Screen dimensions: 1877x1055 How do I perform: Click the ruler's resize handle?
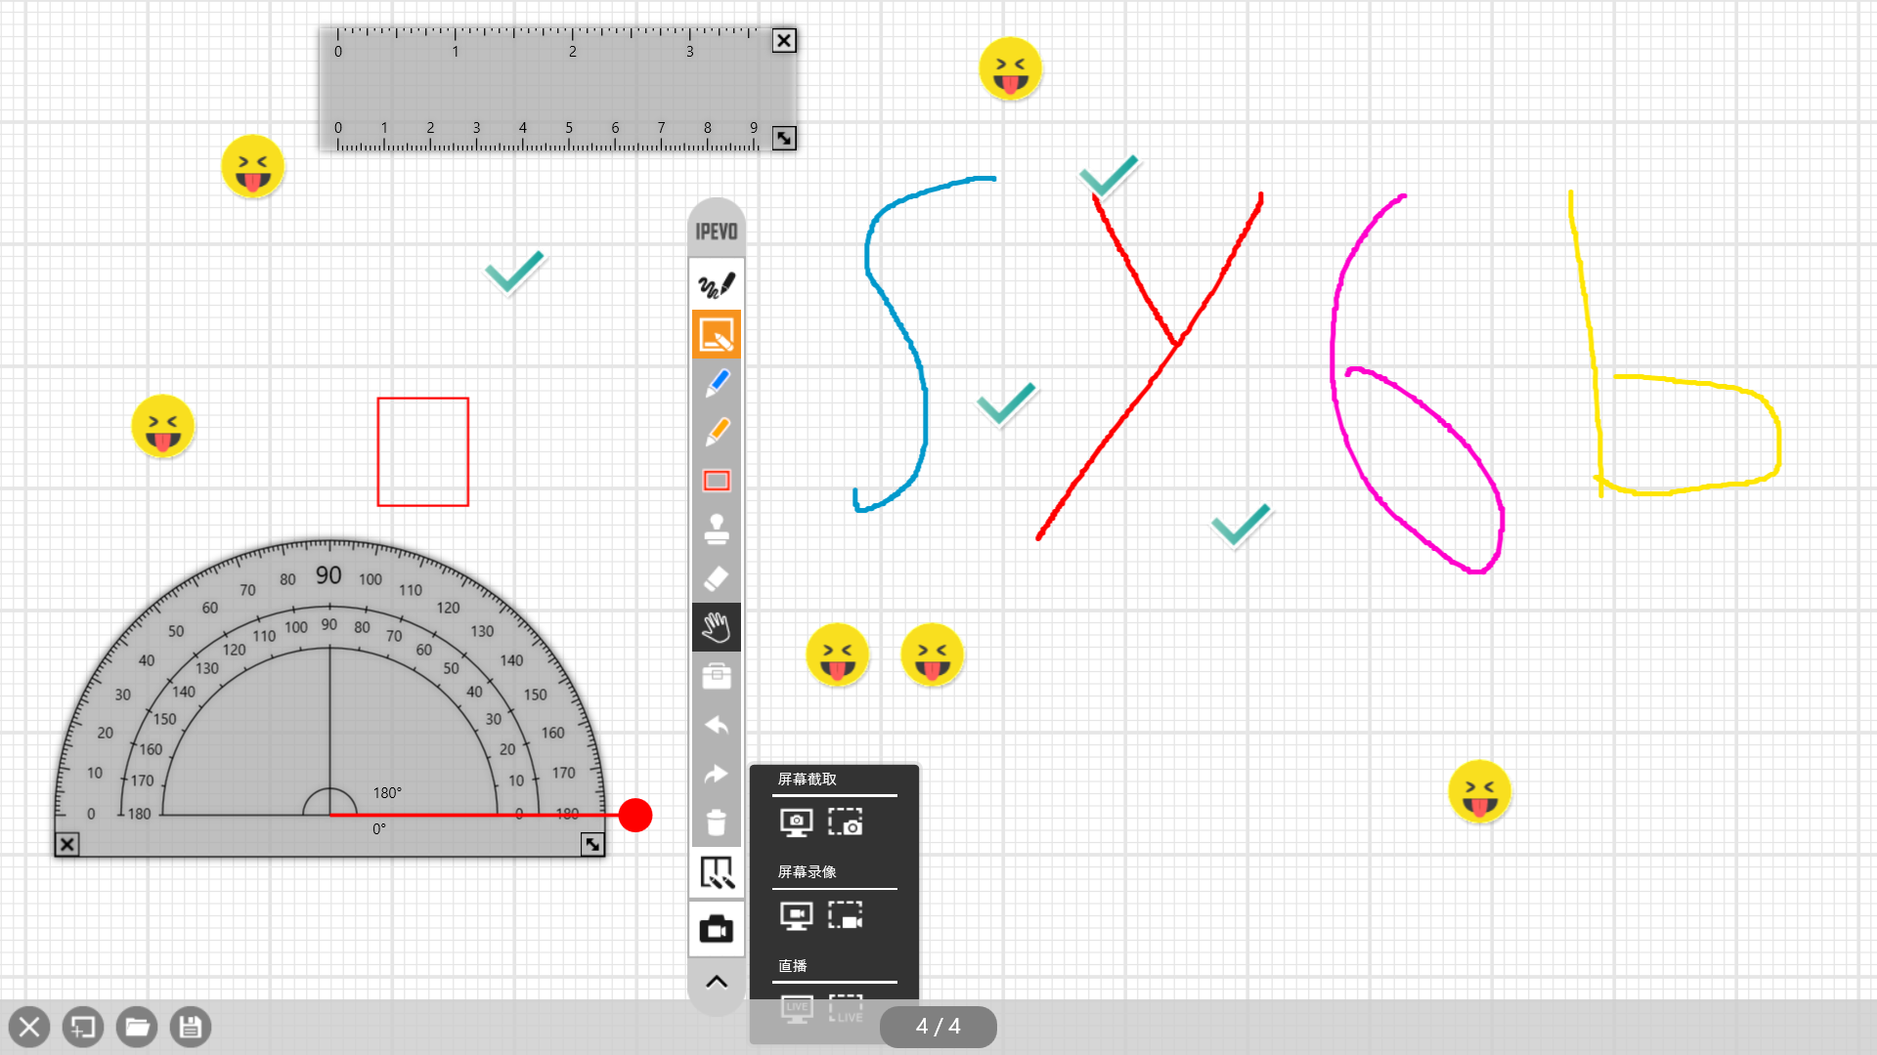784,138
